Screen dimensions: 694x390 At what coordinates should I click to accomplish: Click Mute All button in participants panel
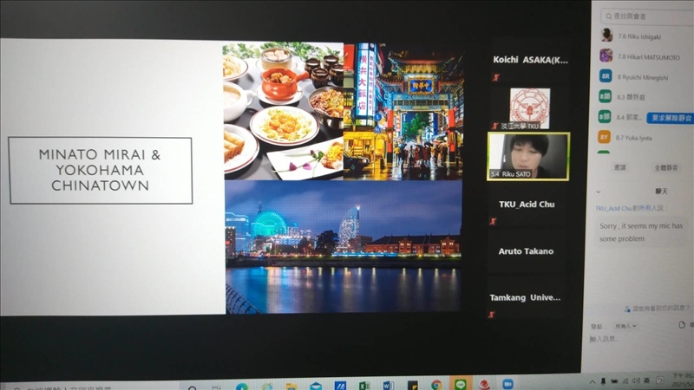(x=666, y=166)
